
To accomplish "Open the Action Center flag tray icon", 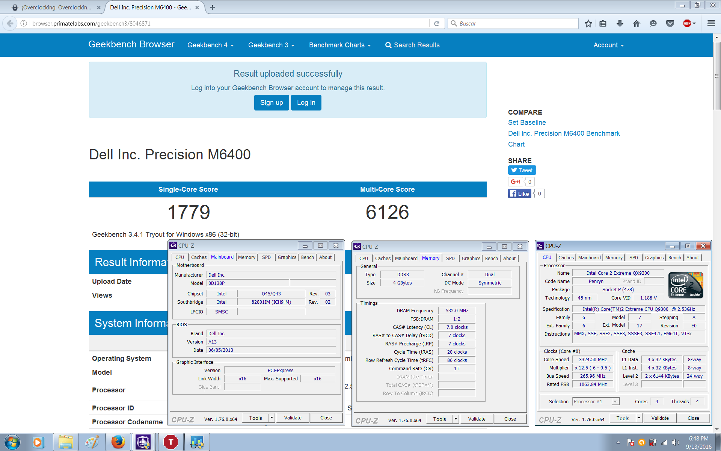I will pos(630,442).
